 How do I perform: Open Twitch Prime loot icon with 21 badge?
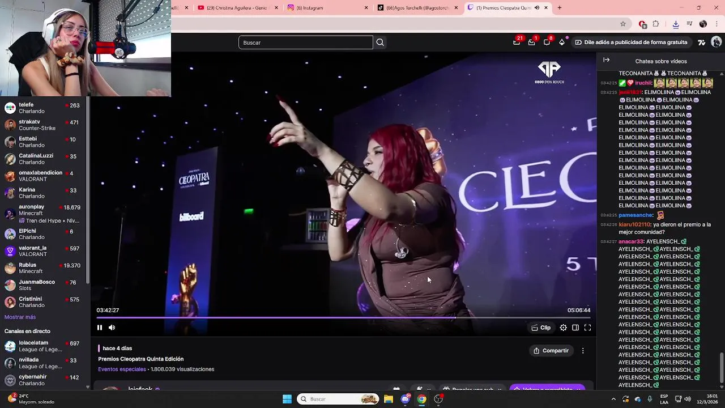click(x=517, y=42)
